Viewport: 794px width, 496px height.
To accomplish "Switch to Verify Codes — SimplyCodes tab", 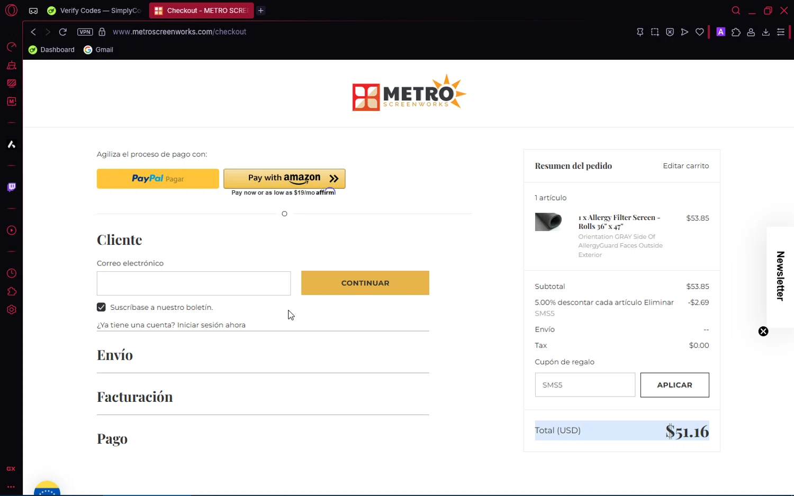I will 94,11.
